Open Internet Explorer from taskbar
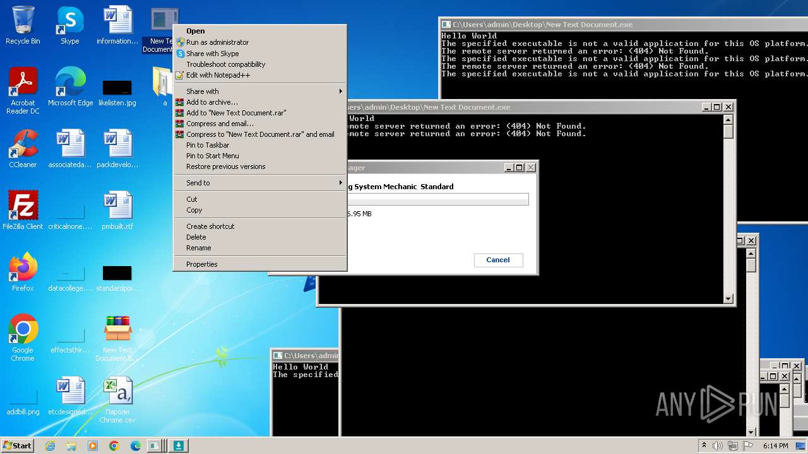Screen dimensions: 808x454 pyautogui.click(x=50, y=446)
